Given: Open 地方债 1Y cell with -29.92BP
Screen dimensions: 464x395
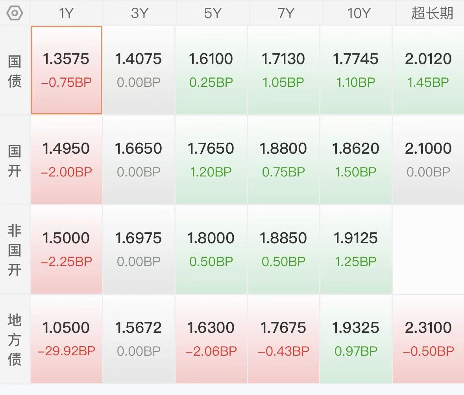Looking at the screenshot, I should (x=66, y=339).
